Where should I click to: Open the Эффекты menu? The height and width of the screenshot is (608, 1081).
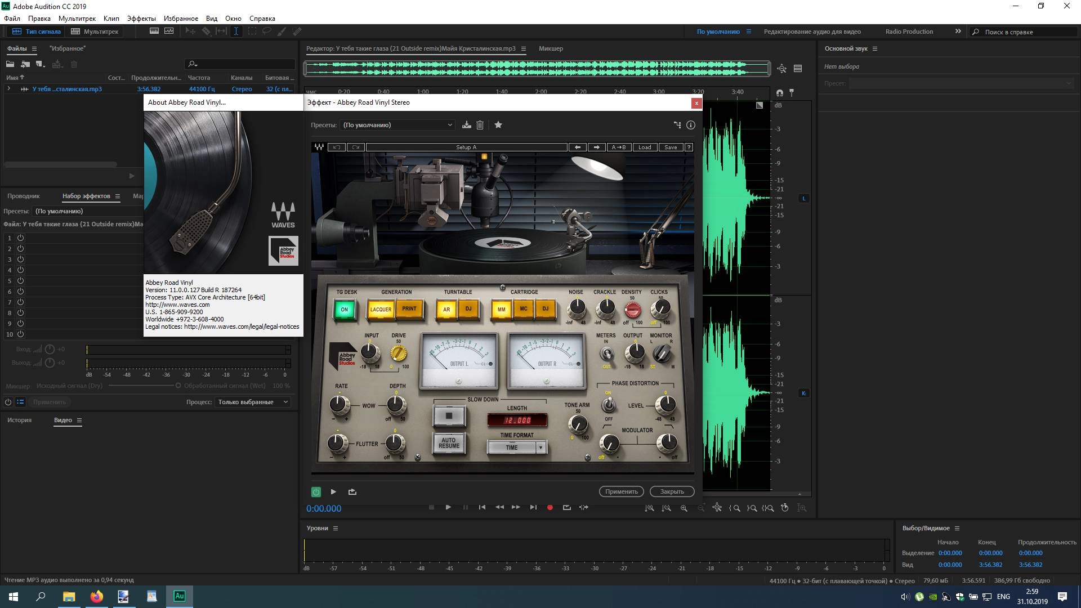141,19
